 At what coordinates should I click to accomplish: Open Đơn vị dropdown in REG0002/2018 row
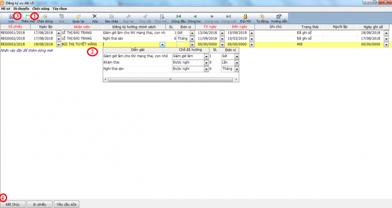(192, 38)
